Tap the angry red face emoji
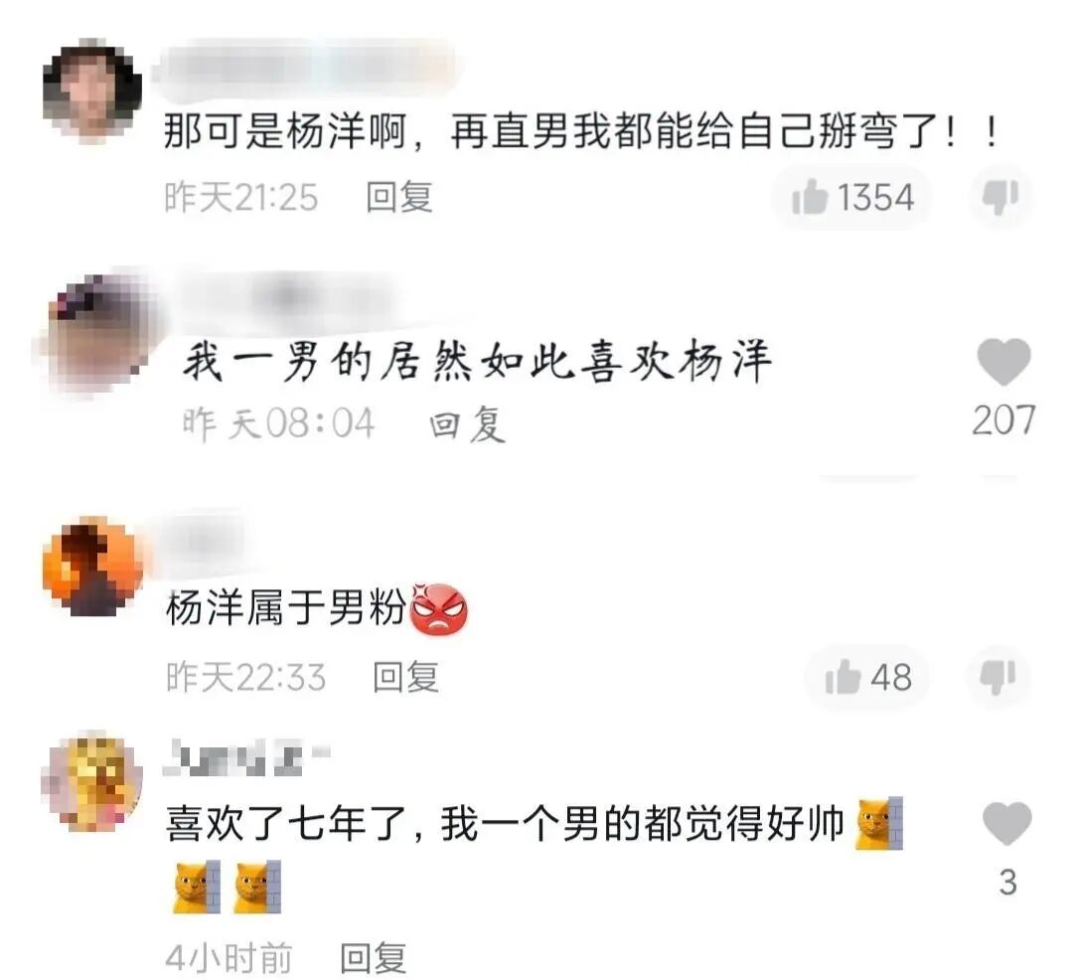Image resolution: width=1073 pixels, height=980 pixels. coord(438,608)
